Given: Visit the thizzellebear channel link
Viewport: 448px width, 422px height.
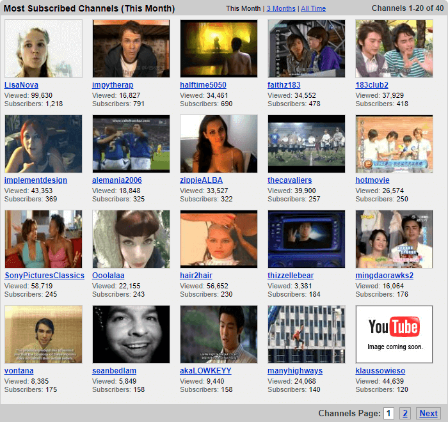Looking at the screenshot, I should pyautogui.click(x=291, y=276).
